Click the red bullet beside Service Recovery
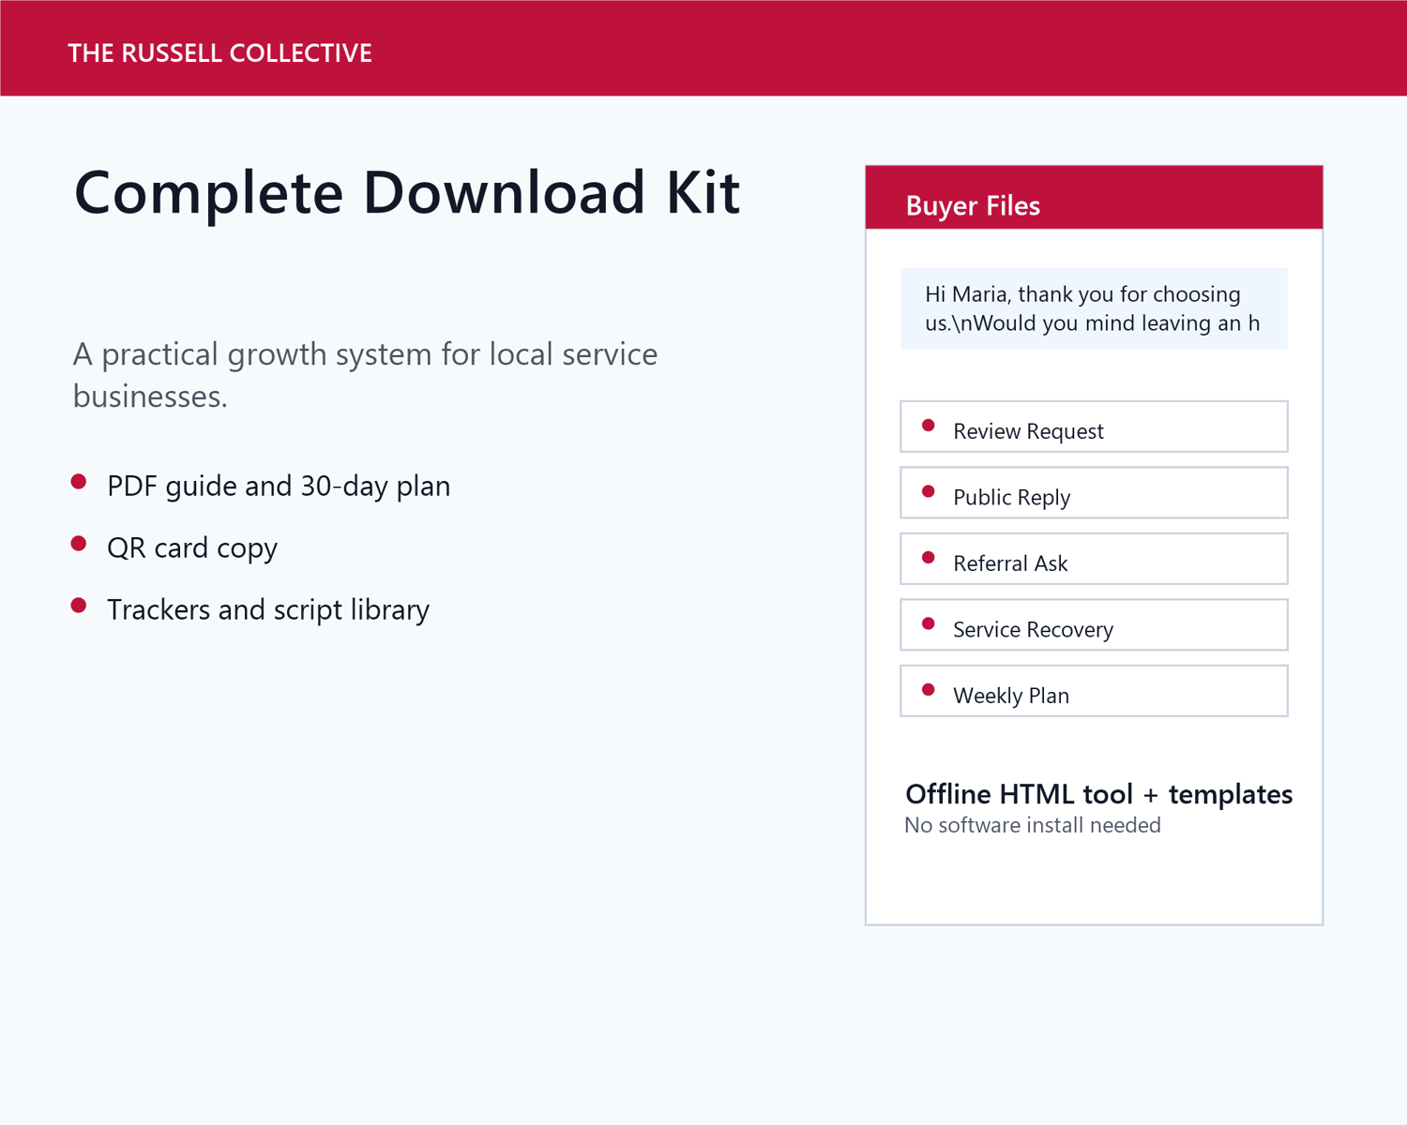The height and width of the screenshot is (1125, 1407). pos(929,623)
